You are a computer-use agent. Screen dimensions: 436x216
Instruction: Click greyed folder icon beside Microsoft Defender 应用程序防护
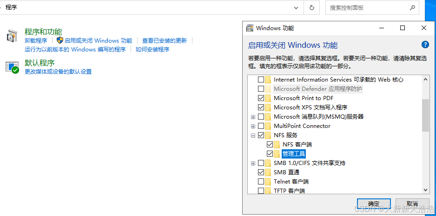(x=268, y=89)
